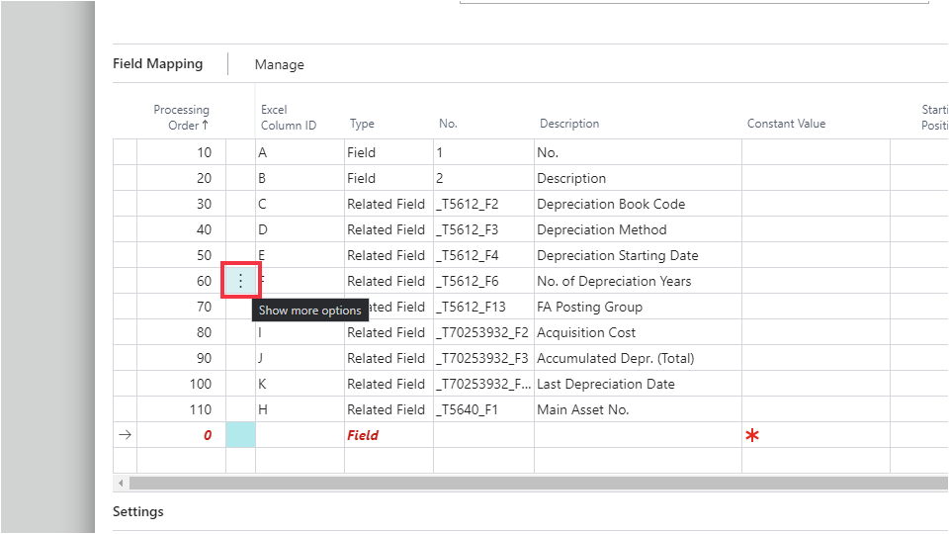The image size is (949, 534).
Task: Click the horizontal scrollbar left arrow
Action: (x=121, y=483)
